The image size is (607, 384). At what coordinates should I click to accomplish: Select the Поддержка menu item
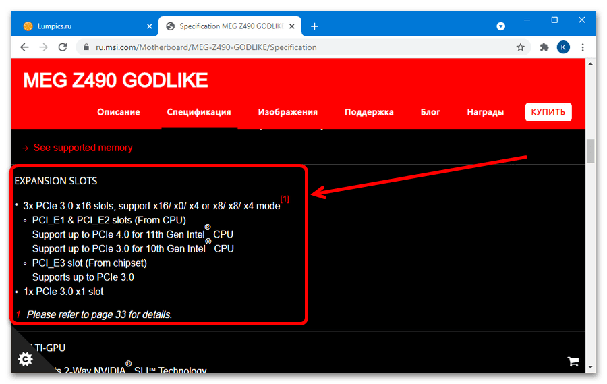pos(369,112)
